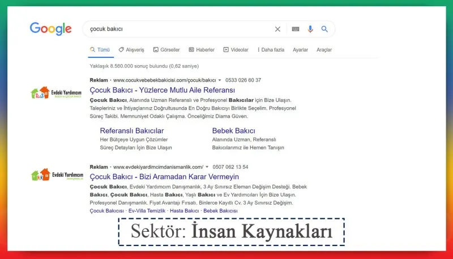Click the Hasta Bakıcı sitelink

point(185,211)
